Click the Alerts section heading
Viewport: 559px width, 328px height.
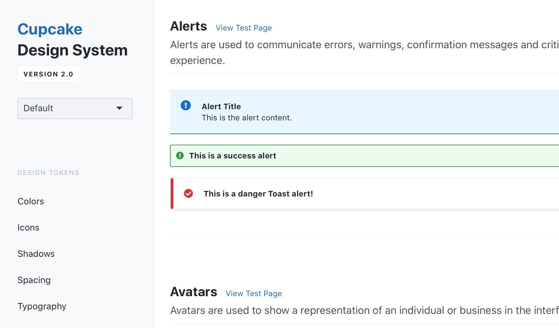coord(188,26)
